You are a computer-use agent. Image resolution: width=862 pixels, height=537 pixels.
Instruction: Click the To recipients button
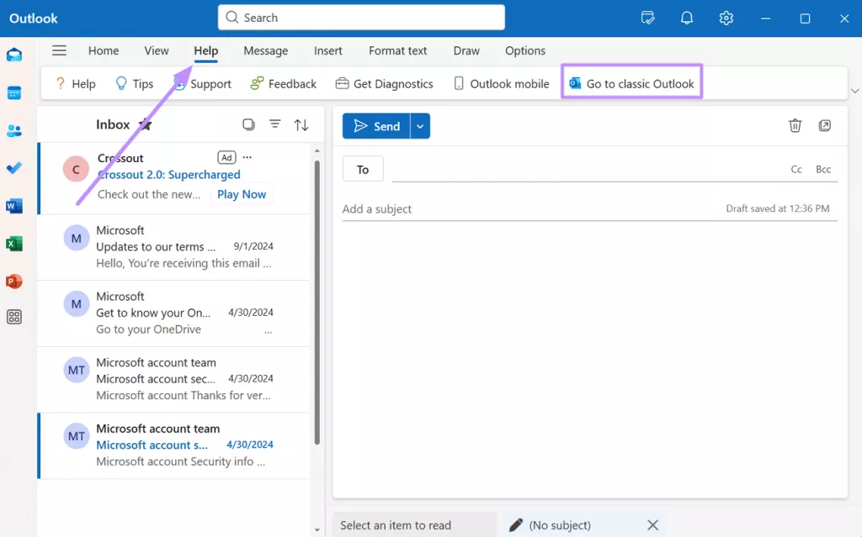[x=363, y=169]
